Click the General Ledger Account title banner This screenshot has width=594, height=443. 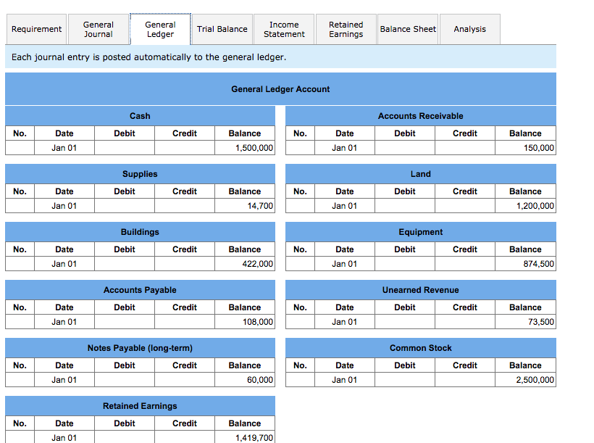pos(280,88)
